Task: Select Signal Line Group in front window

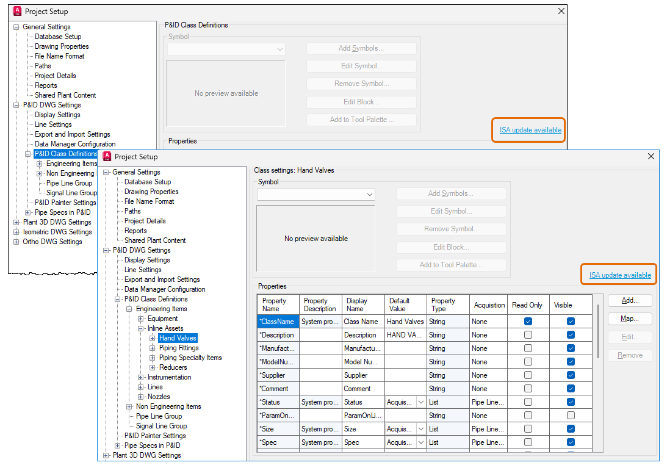Action: (x=161, y=426)
